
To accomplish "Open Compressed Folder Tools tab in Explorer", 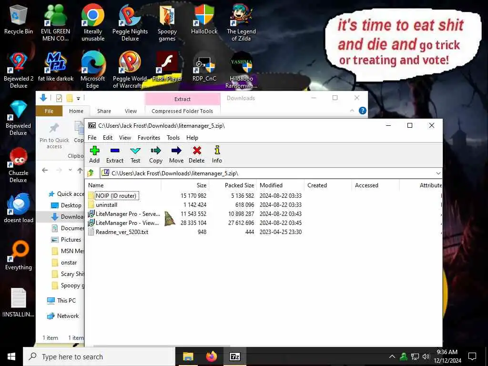I will click(x=183, y=111).
